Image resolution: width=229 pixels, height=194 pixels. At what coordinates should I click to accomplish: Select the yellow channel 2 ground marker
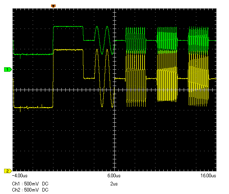[8, 171]
